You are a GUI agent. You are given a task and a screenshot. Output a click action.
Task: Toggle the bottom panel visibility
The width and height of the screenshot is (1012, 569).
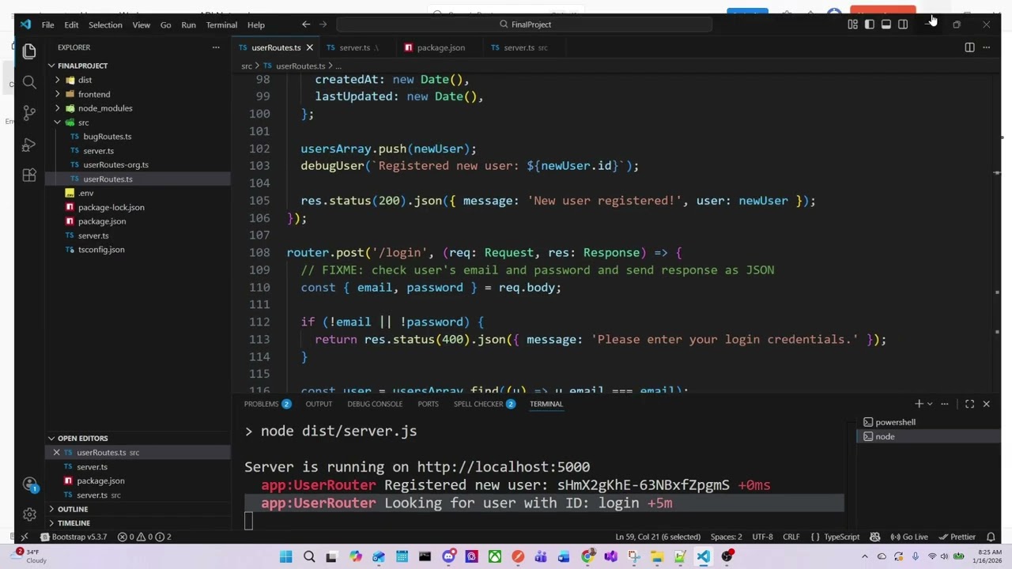pos(885,24)
